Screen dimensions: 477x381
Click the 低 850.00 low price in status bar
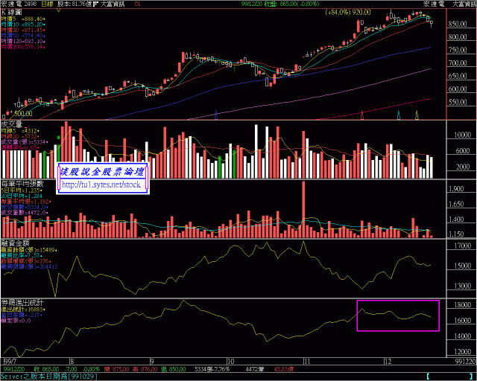(174, 369)
